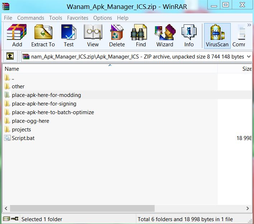The height and width of the screenshot is (224, 254).
Task: Open the Options menu
Action: tap(103, 18)
